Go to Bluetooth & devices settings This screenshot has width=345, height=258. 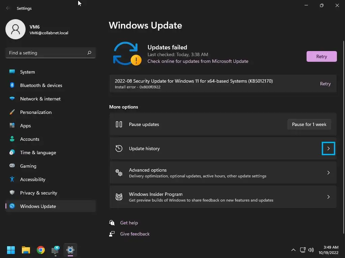(x=51, y=85)
